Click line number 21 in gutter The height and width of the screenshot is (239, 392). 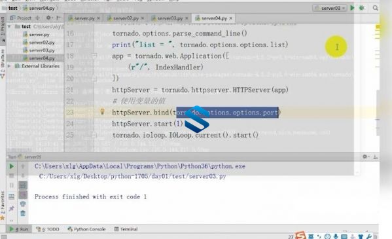tap(70, 90)
